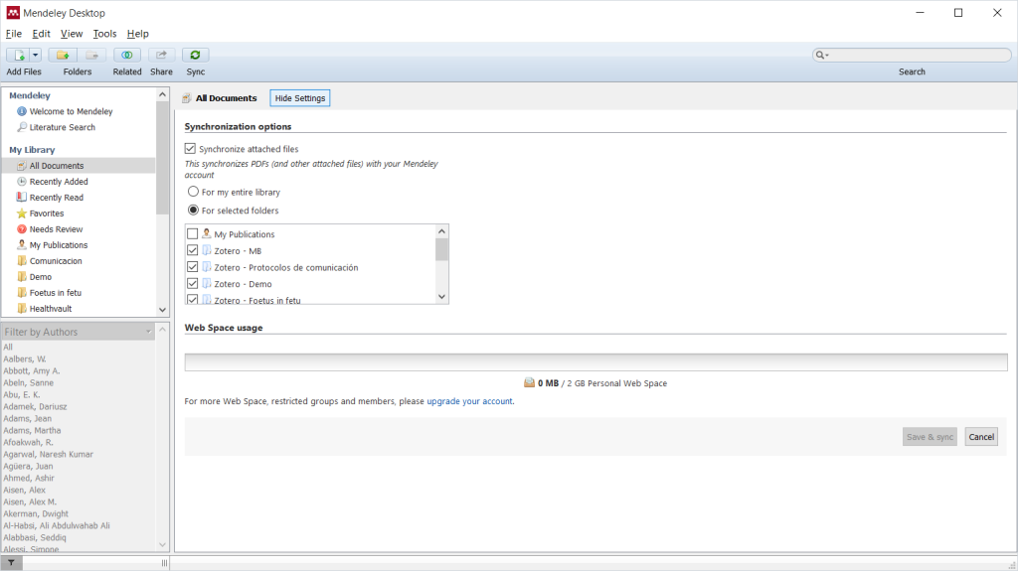
Task: Click the Save & sync button
Action: click(930, 437)
